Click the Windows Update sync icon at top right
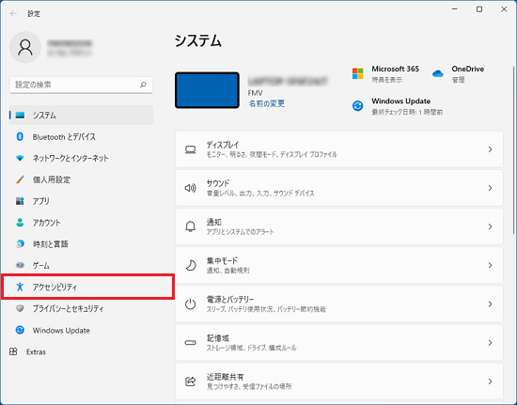Image resolution: width=517 pixels, height=405 pixels. pyautogui.click(x=358, y=106)
